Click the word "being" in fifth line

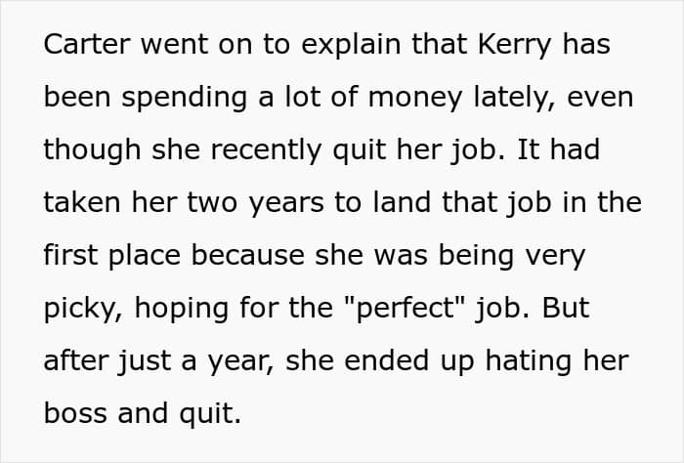(476, 256)
